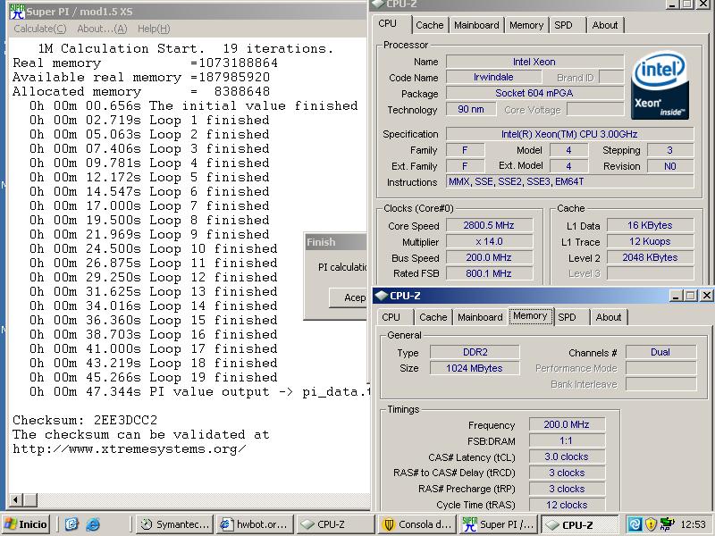This screenshot has height=536, width=715.
Task: Open Help(H) menu in Super PI
Action: pyautogui.click(x=154, y=29)
